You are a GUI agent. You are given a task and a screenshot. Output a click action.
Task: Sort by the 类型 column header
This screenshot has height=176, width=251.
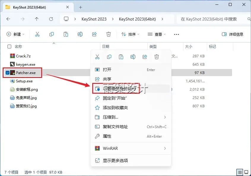pos(153,46)
